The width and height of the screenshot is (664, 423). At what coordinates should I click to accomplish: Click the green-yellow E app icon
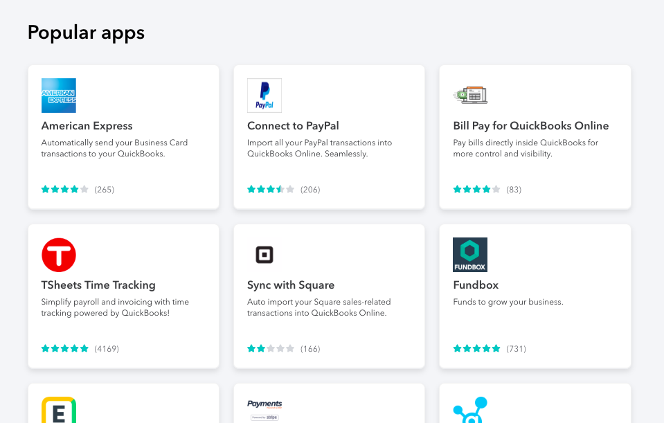[x=59, y=410]
